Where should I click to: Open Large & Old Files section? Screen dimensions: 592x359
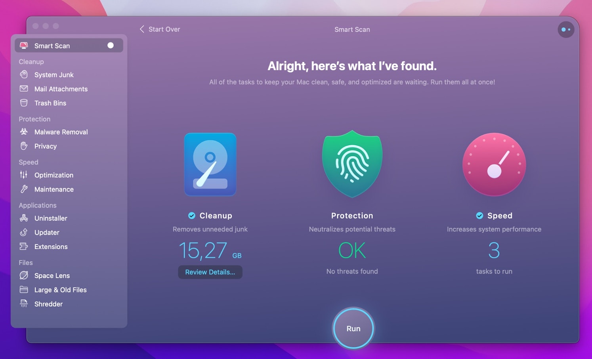point(60,290)
